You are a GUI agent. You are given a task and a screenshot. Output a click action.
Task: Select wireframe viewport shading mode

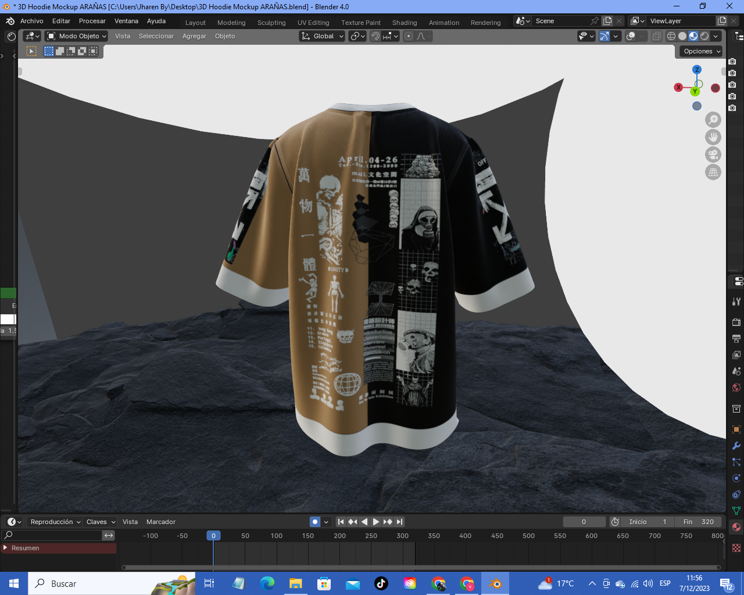[671, 36]
